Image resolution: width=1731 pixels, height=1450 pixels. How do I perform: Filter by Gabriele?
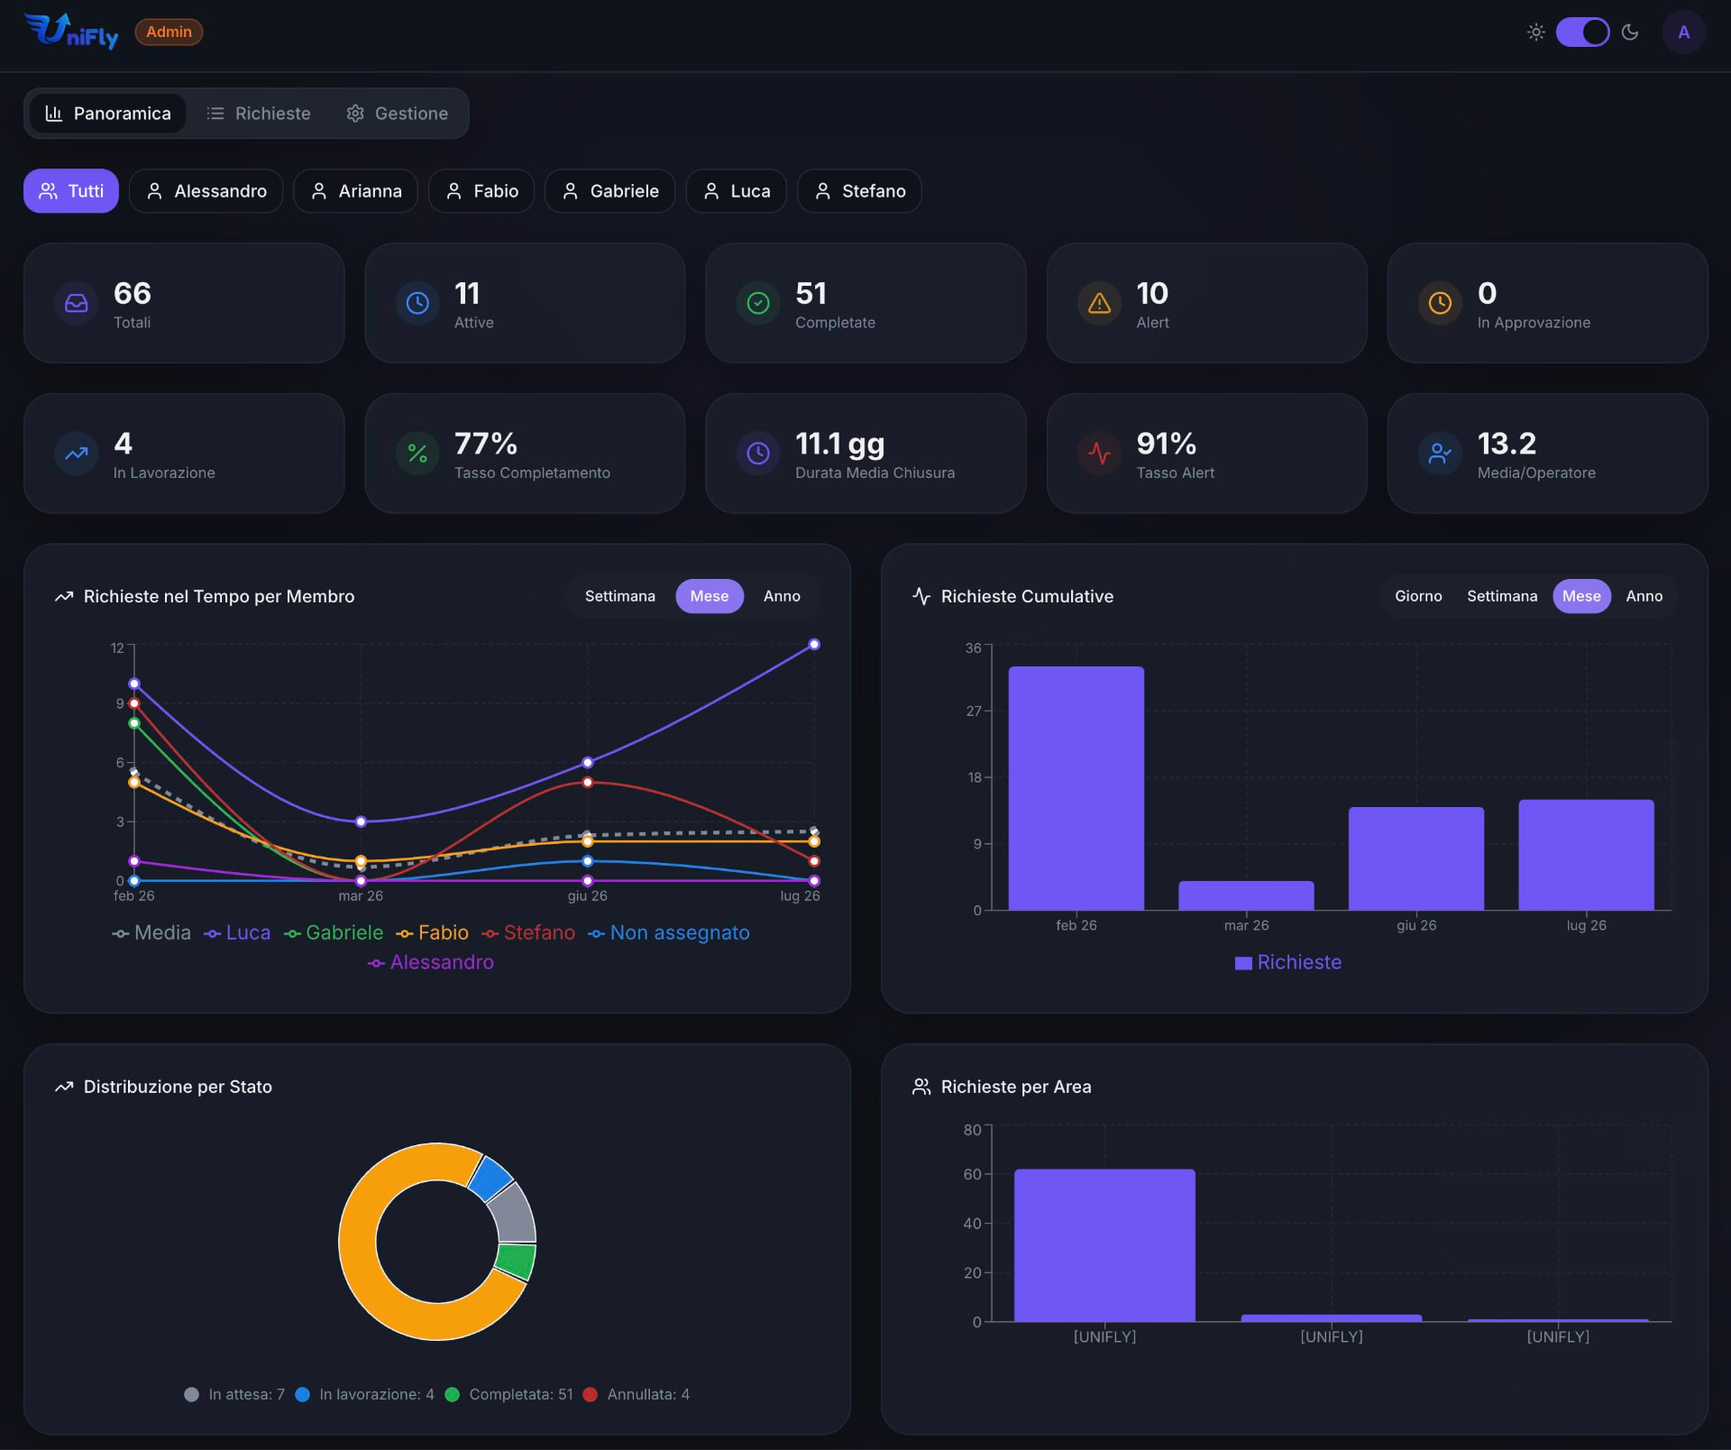click(610, 191)
